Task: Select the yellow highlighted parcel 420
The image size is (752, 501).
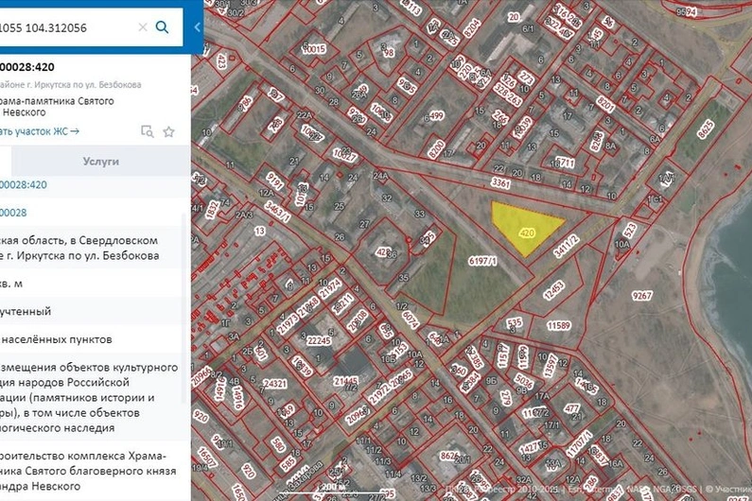Action: [523, 225]
